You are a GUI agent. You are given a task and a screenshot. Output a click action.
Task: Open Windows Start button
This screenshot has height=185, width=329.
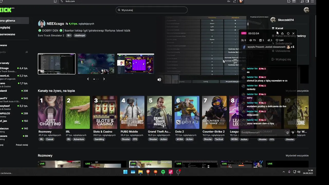125,172
